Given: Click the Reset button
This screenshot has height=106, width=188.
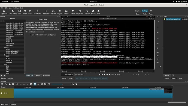Looking at the screenshot, I should click(38, 75).
